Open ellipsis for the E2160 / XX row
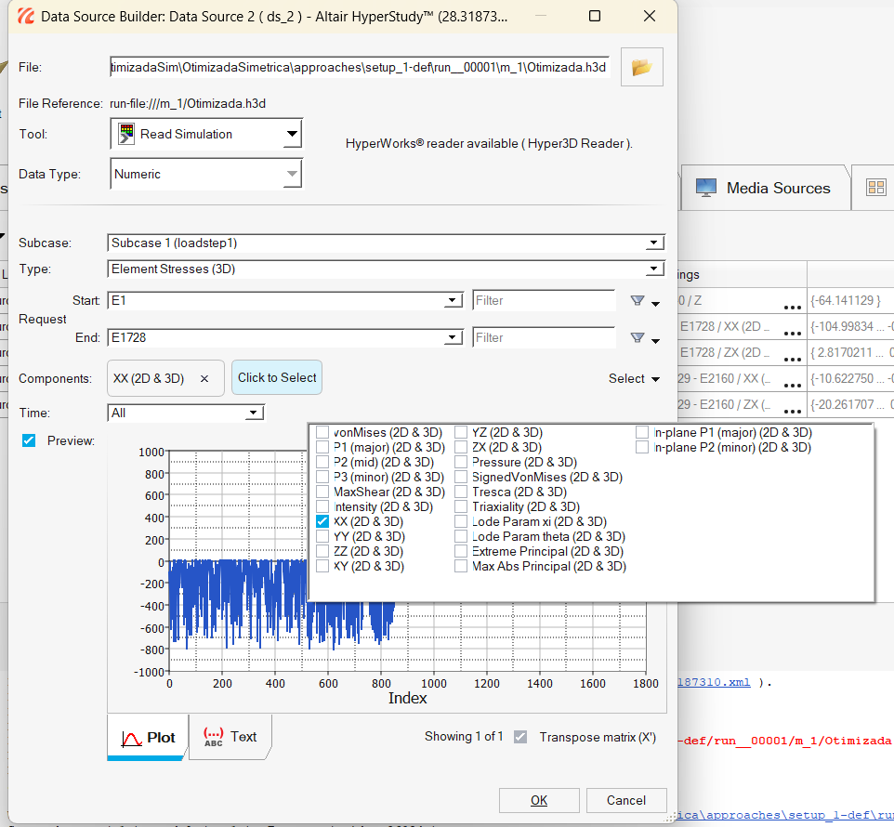This screenshot has height=827, width=894. pyautogui.click(x=793, y=386)
